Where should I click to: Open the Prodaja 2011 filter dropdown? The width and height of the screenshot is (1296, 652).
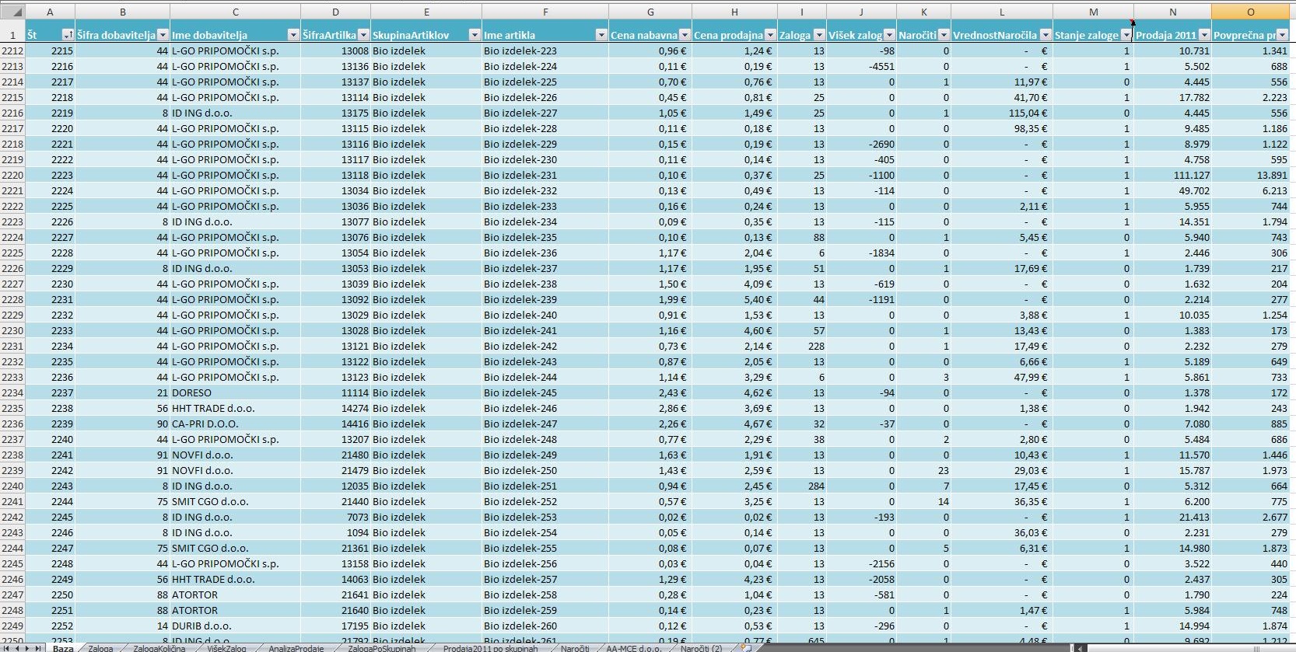click(1204, 35)
